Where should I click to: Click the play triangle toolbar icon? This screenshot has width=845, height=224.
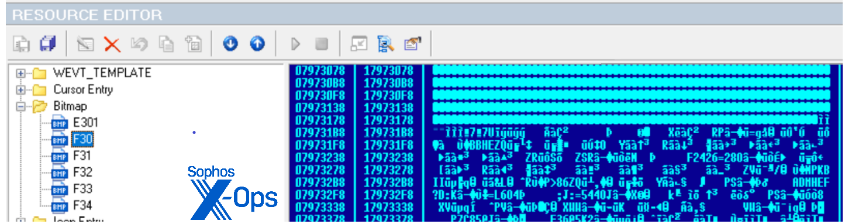pyautogui.click(x=296, y=44)
